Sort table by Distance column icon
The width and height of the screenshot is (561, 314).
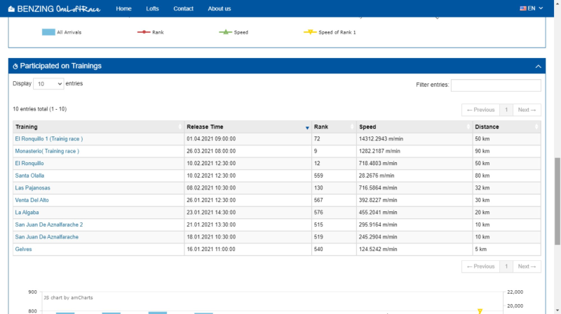click(537, 127)
